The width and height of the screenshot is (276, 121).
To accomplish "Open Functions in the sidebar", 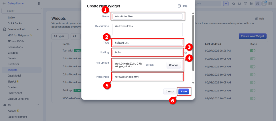I will (x=13, y=64).
